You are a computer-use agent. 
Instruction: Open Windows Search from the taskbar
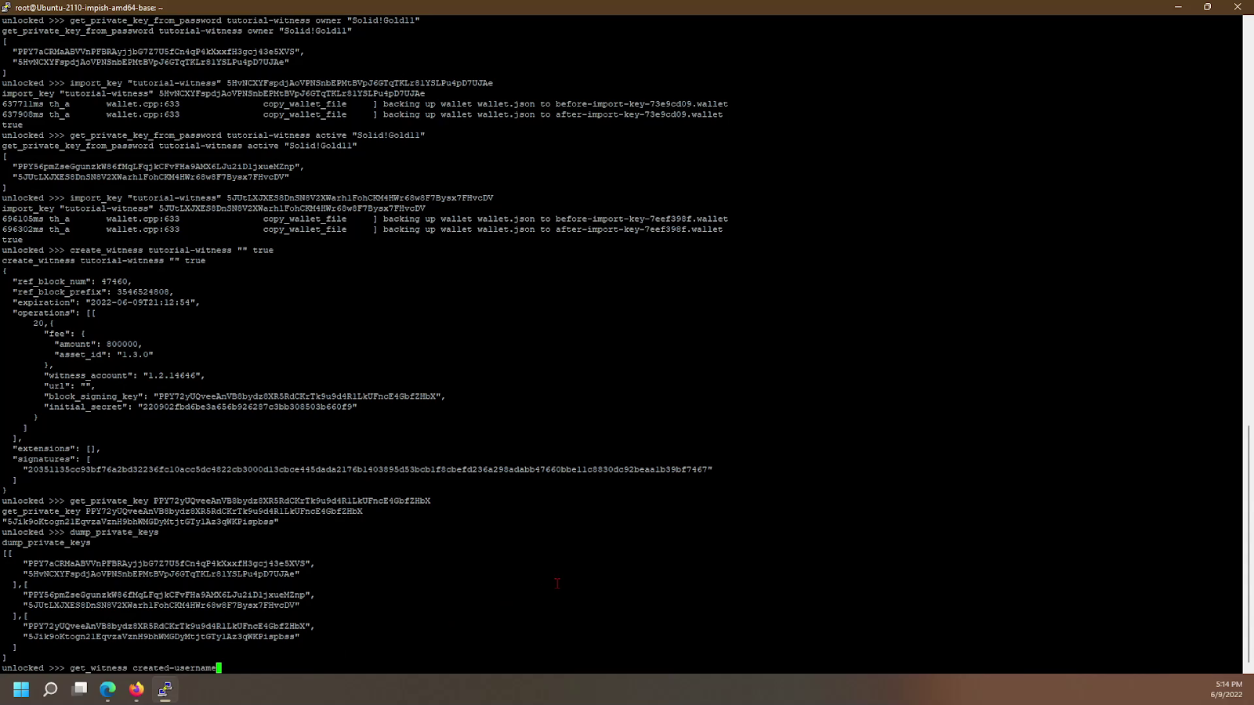tap(50, 689)
